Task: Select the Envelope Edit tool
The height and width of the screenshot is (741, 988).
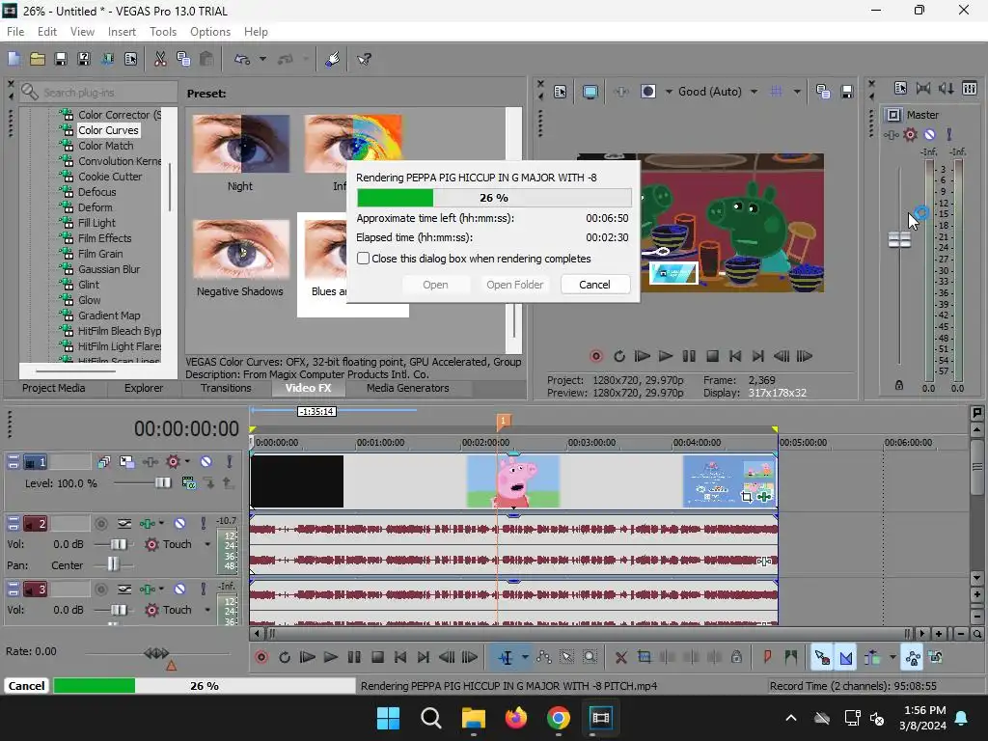Action: click(544, 658)
